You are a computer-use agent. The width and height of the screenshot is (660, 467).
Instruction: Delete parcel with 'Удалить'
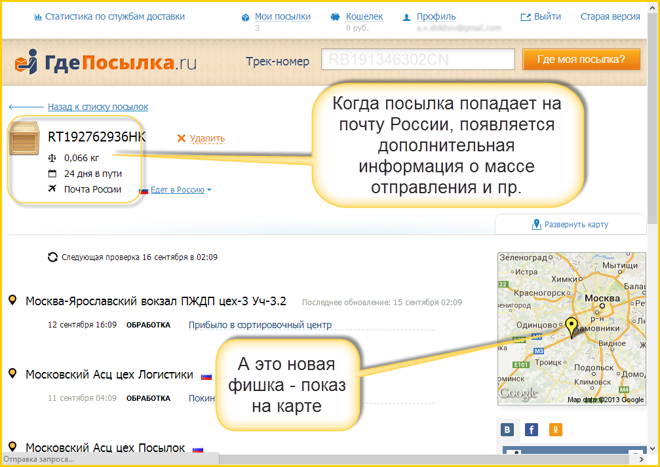(x=207, y=138)
